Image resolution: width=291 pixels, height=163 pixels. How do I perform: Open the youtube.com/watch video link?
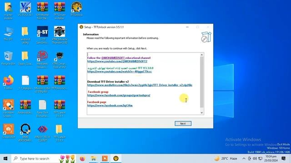pyautogui.click(x=119, y=72)
